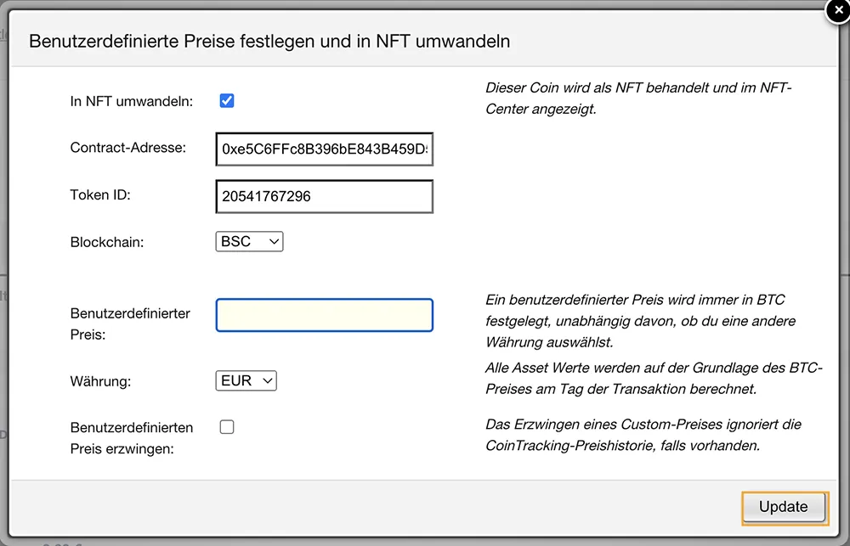Uncheck the 'In NFT umwandeln' checkbox

pyautogui.click(x=227, y=101)
